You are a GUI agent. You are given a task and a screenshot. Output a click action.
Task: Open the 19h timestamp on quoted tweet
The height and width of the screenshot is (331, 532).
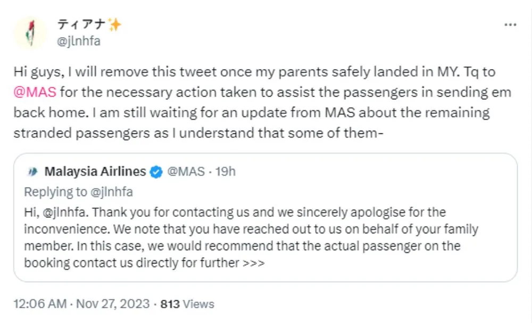pos(226,172)
